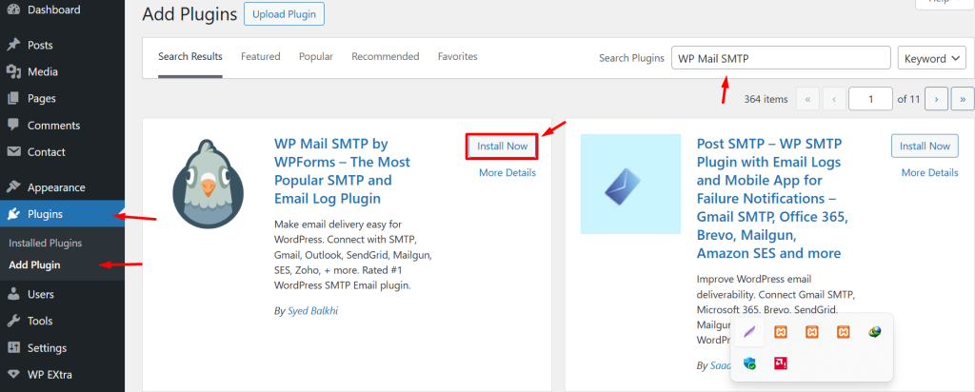975x392 pixels.
Task: Open WP EXtra sidebar menu
Action: click(50, 375)
